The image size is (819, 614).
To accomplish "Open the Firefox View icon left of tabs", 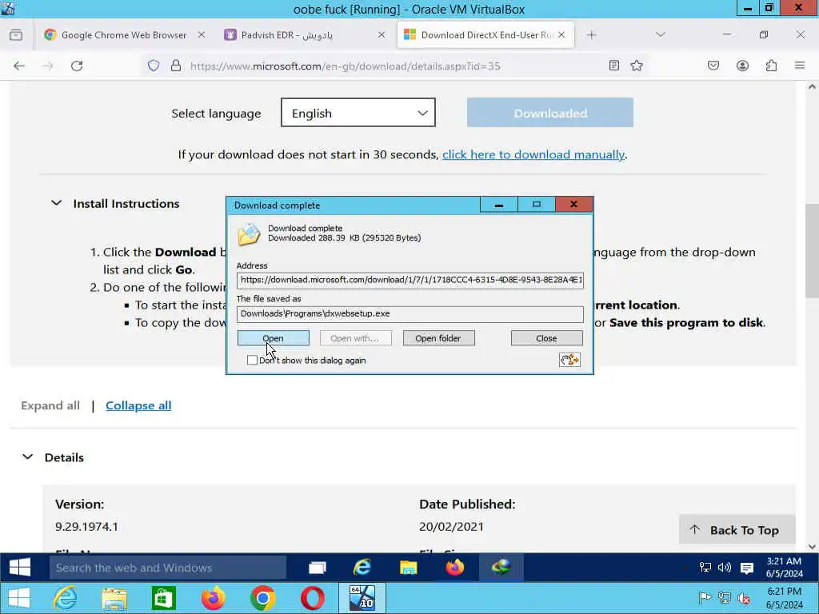I will coord(16,35).
